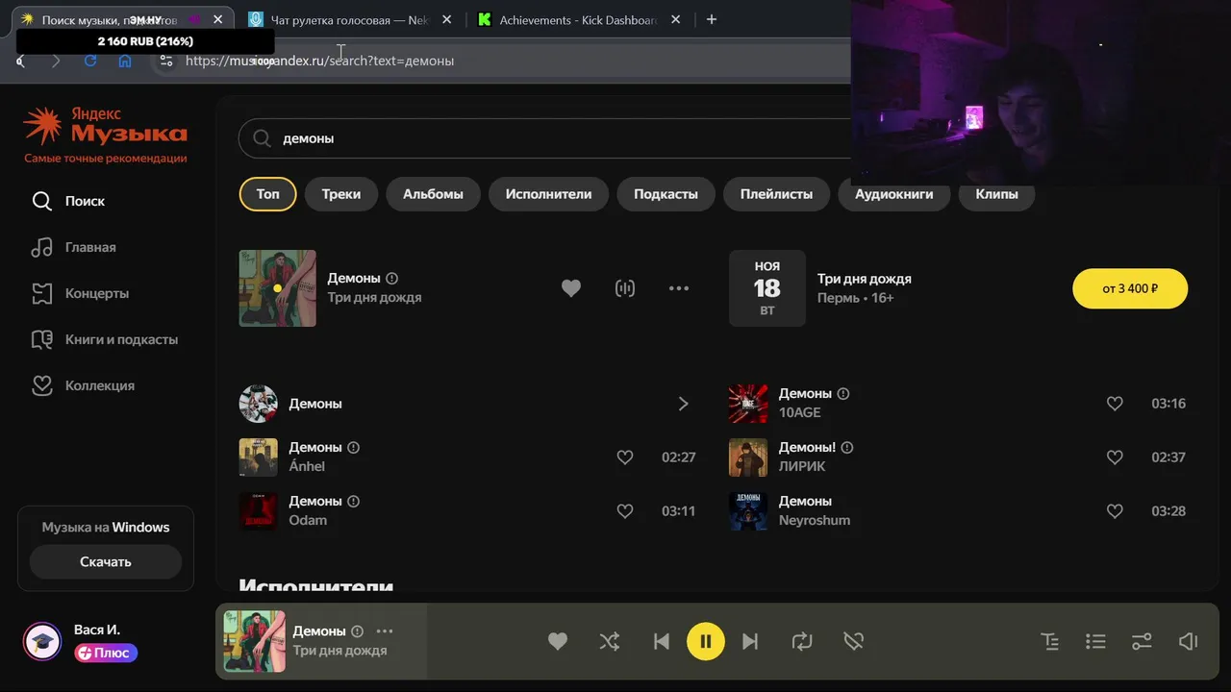Open artist link Odam
This screenshot has width=1231, height=692.
click(x=308, y=520)
